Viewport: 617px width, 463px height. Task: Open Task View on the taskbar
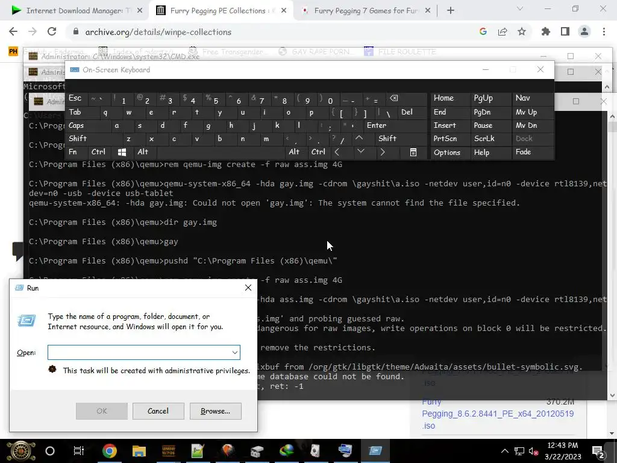pyautogui.click(x=79, y=451)
